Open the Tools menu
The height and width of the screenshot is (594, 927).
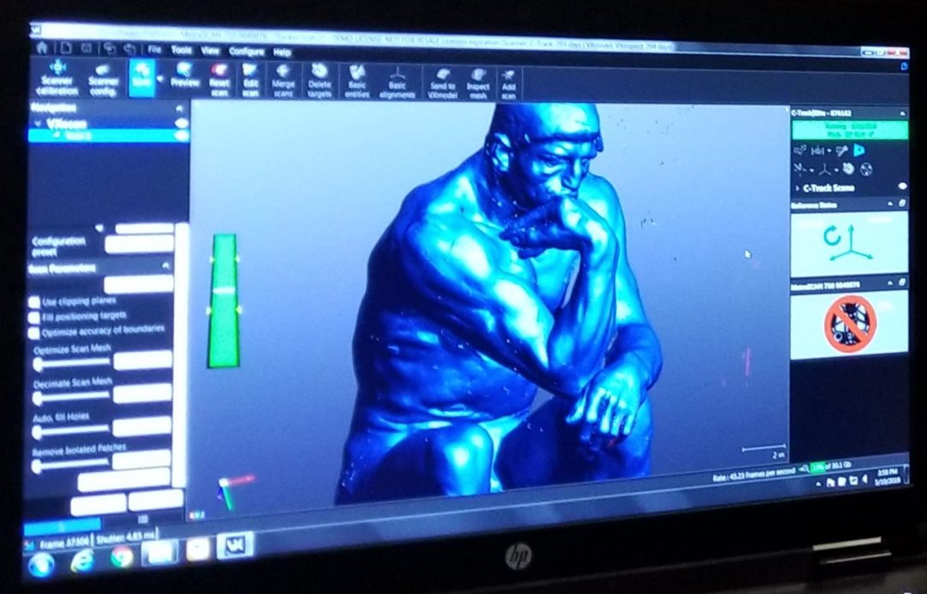[x=181, y=51]
